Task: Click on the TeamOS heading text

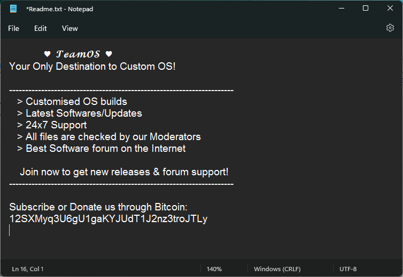Action: click(x=79, y=54)
